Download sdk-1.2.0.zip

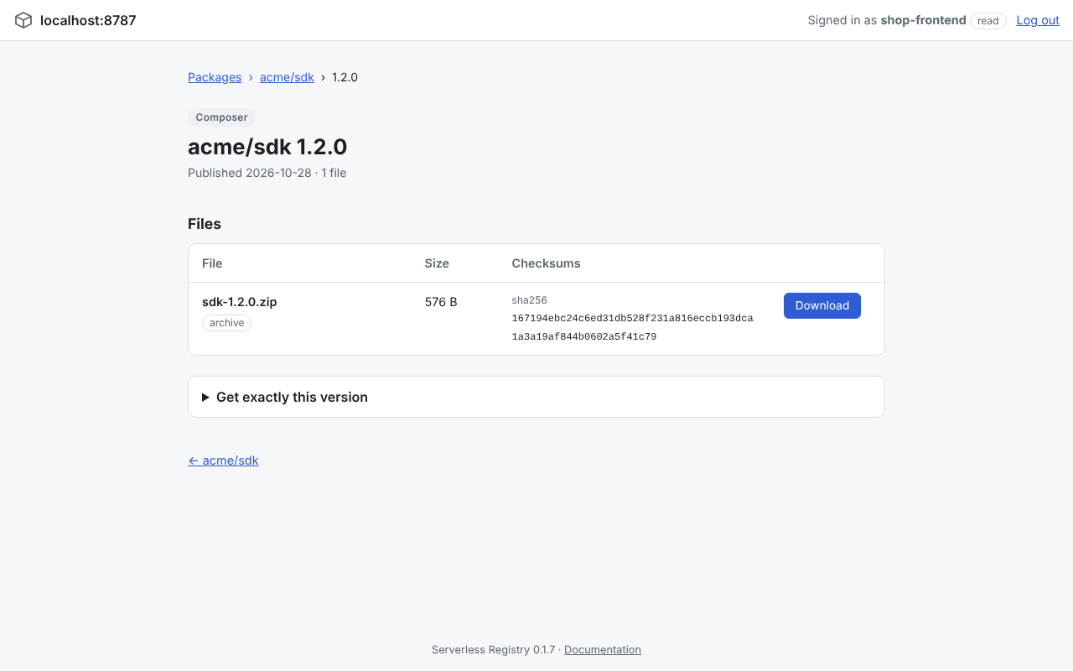point(822,305)
